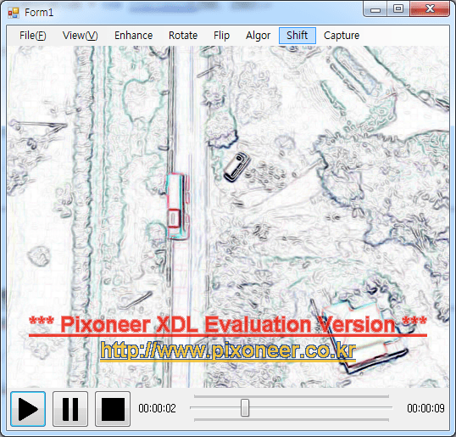The width and height of the screenshot is (456, 437).
Task: Click the seek slider thumb
Action: (x=245, y=408)
